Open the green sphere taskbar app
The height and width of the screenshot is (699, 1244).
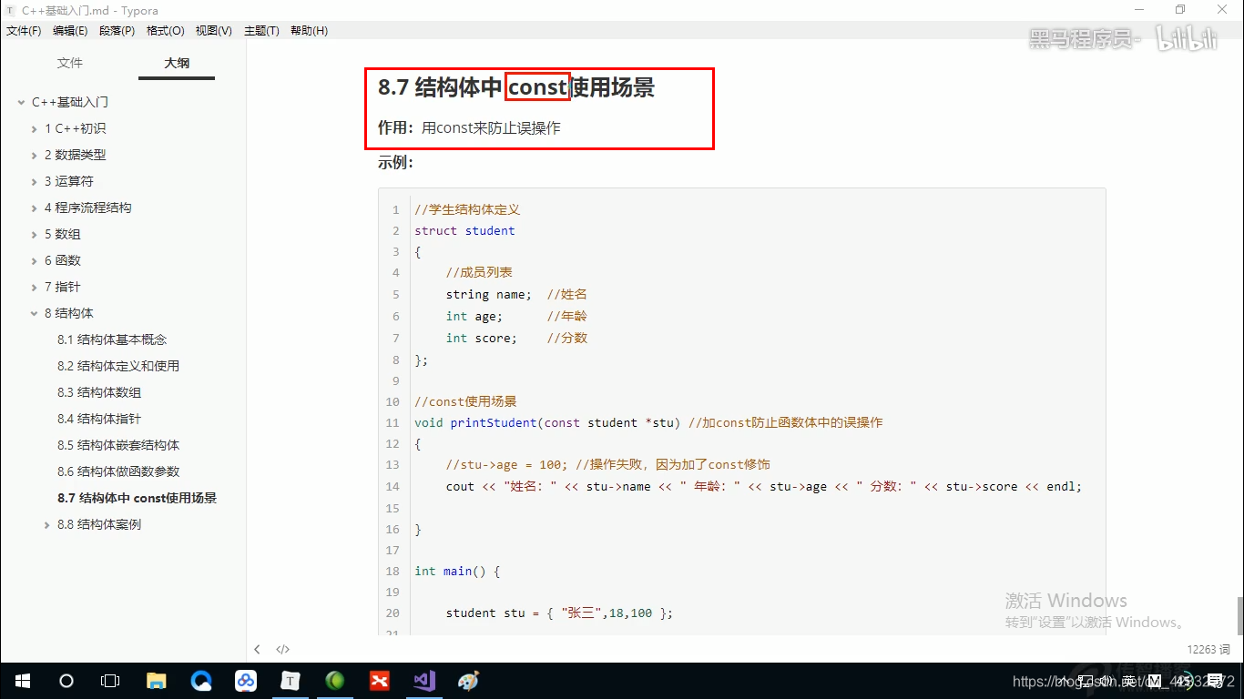pyautogui.click(x=335, y=681)
